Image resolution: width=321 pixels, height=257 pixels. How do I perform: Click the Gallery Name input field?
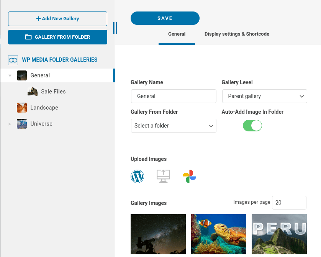pyautogui.click(x=174, y=96)
